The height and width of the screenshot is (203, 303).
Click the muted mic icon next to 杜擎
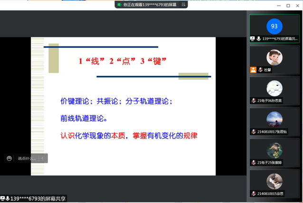tap(259, 69)
